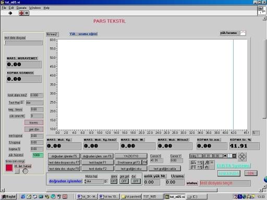The width and height of the screenshot is (267, 200).
Task: Click the Başlat start button
Action: click(x=9, y=196)
